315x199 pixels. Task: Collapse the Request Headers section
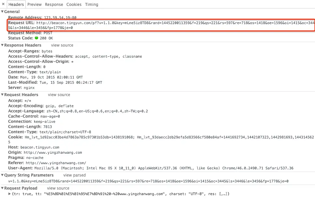click(x=2, y=95)
